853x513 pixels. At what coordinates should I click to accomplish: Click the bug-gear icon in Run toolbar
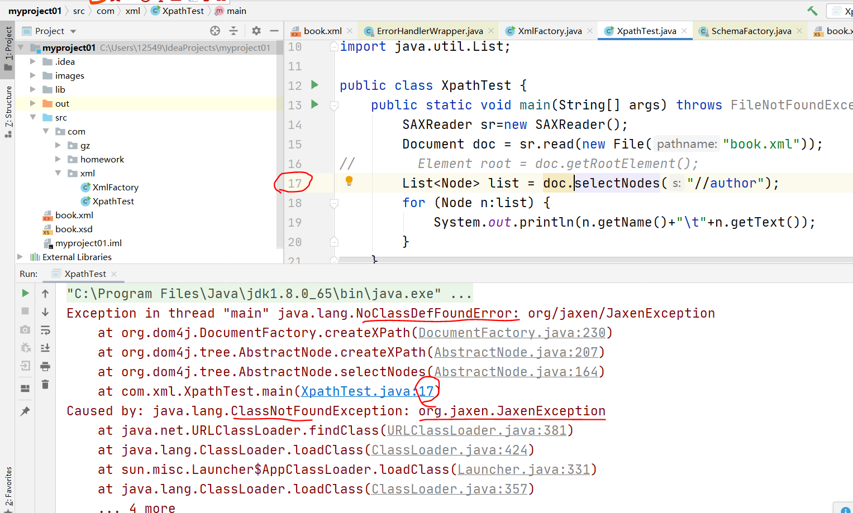pyautogui.click(x=25, y=348)
